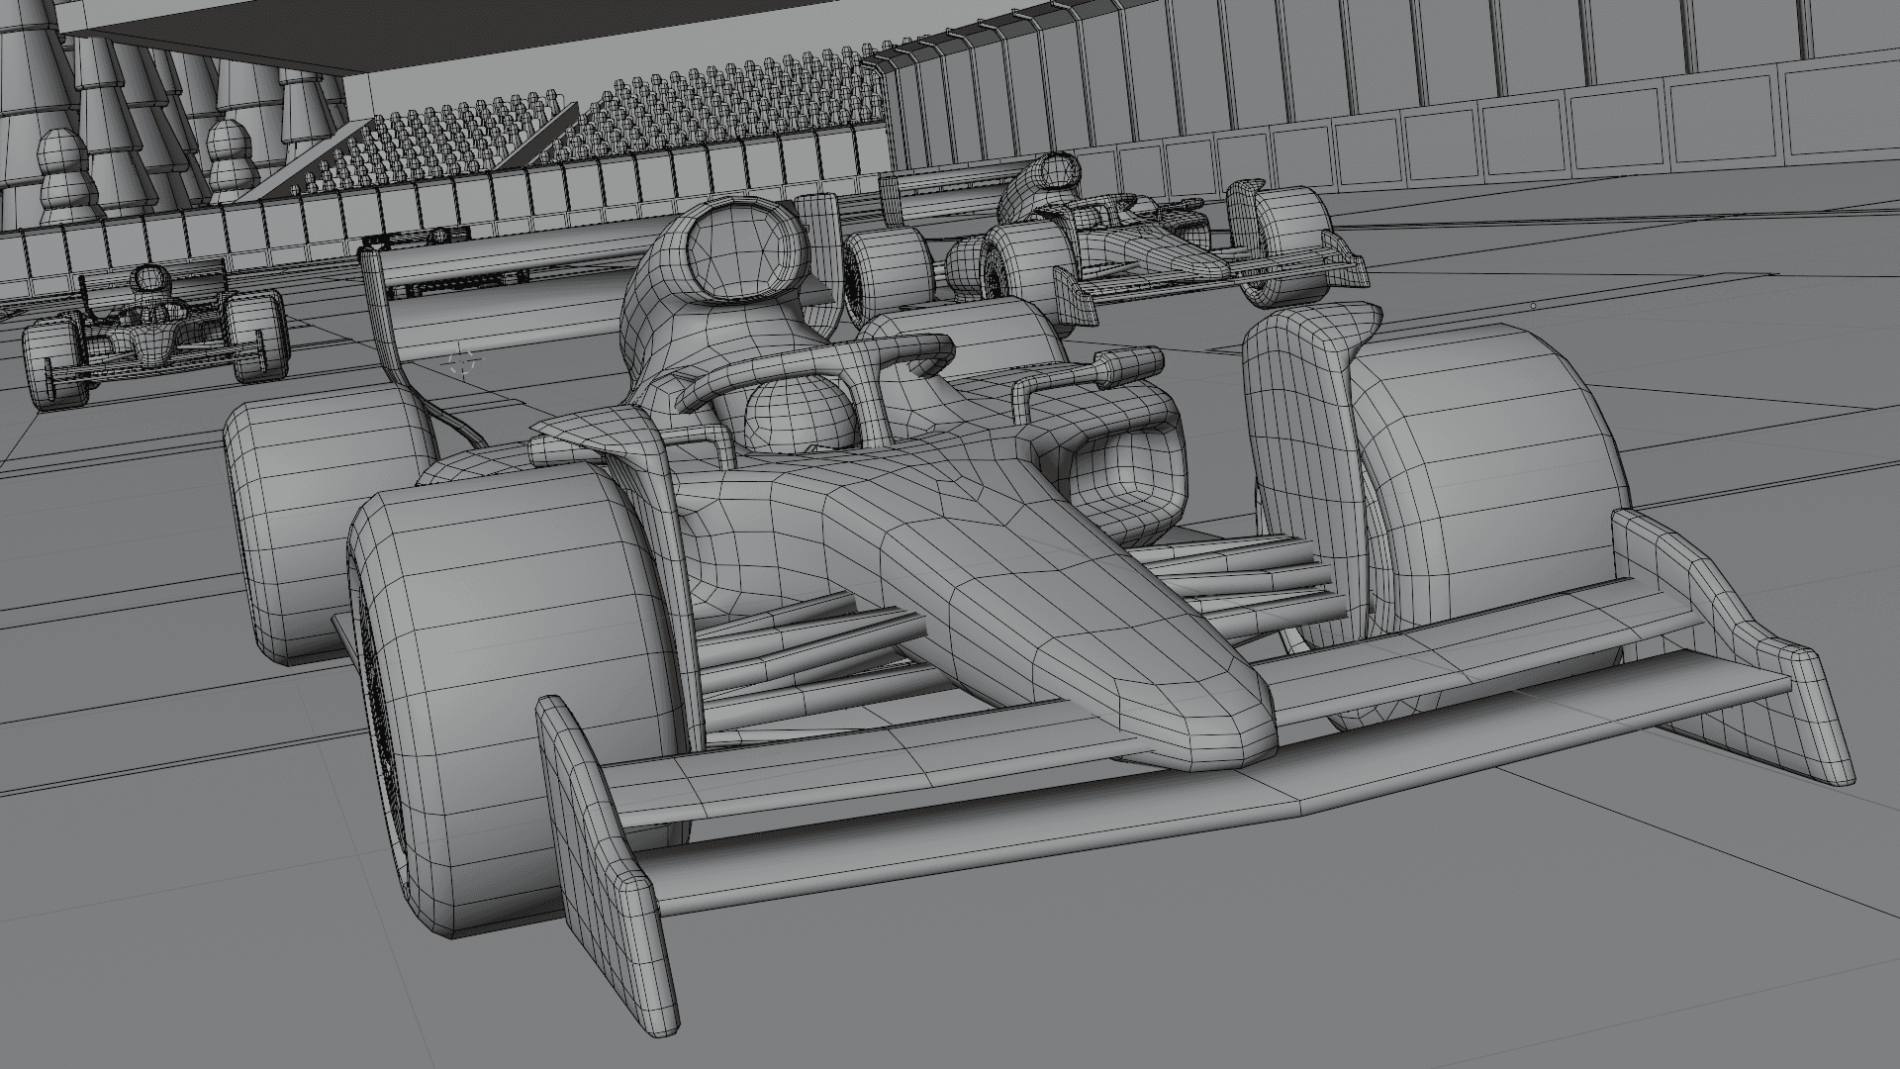Image resolution: width=1900 pixels, height=1069 pixels.
Task: Click the 3D cursor crosshair on the track
Action: pyautogui.click(x=460, y=362)
